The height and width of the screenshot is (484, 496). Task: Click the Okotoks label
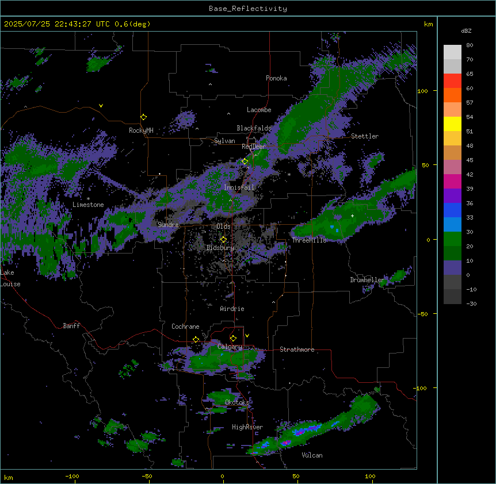237,402
